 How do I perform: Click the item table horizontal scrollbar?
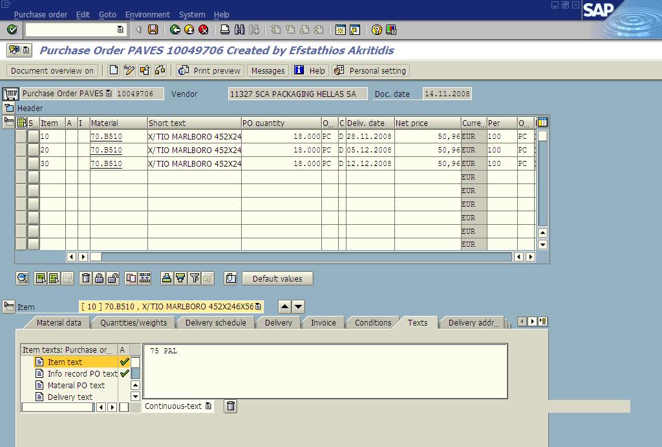(301, 256)
